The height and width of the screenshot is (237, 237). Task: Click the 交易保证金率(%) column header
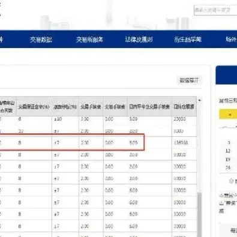coord(34,107)
